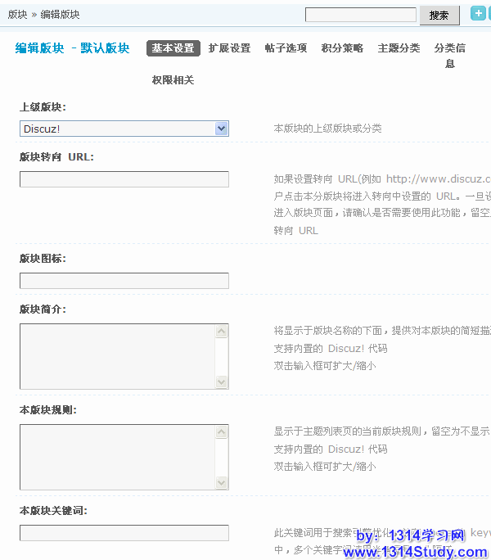
Task: Click the plus icon beside the 搜索 button
Action: (x=479, y=14)
